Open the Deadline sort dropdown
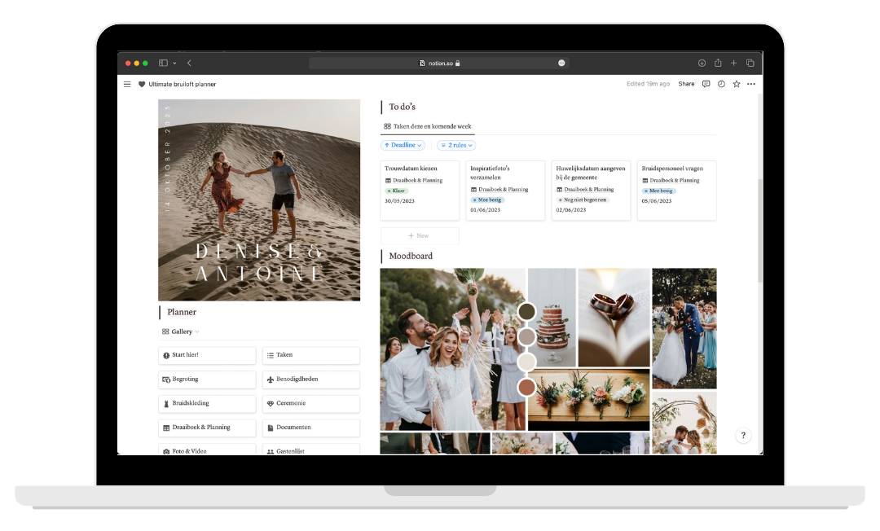The image size is (880, 531). click(x=403, y=145)
